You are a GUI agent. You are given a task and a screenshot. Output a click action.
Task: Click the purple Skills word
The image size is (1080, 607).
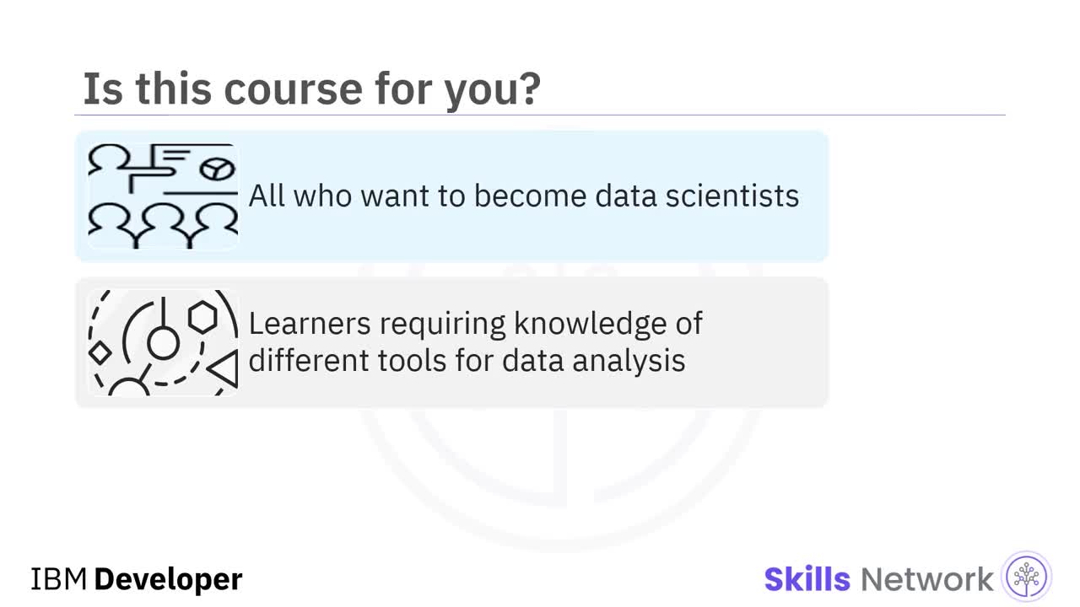click(807, 579)
